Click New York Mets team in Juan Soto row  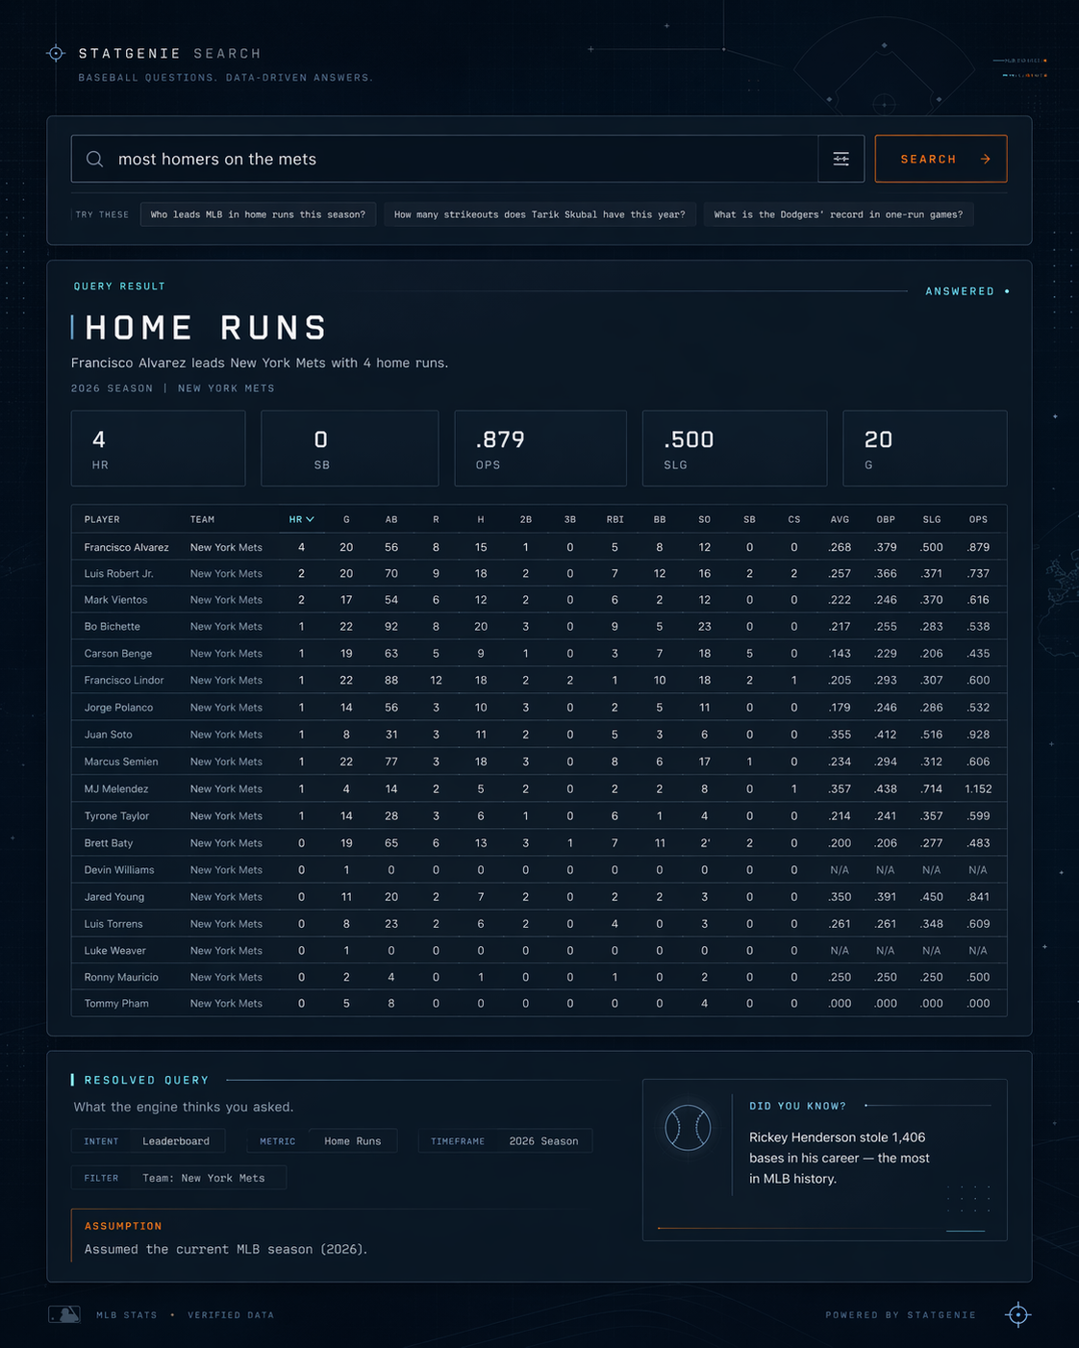226,735
